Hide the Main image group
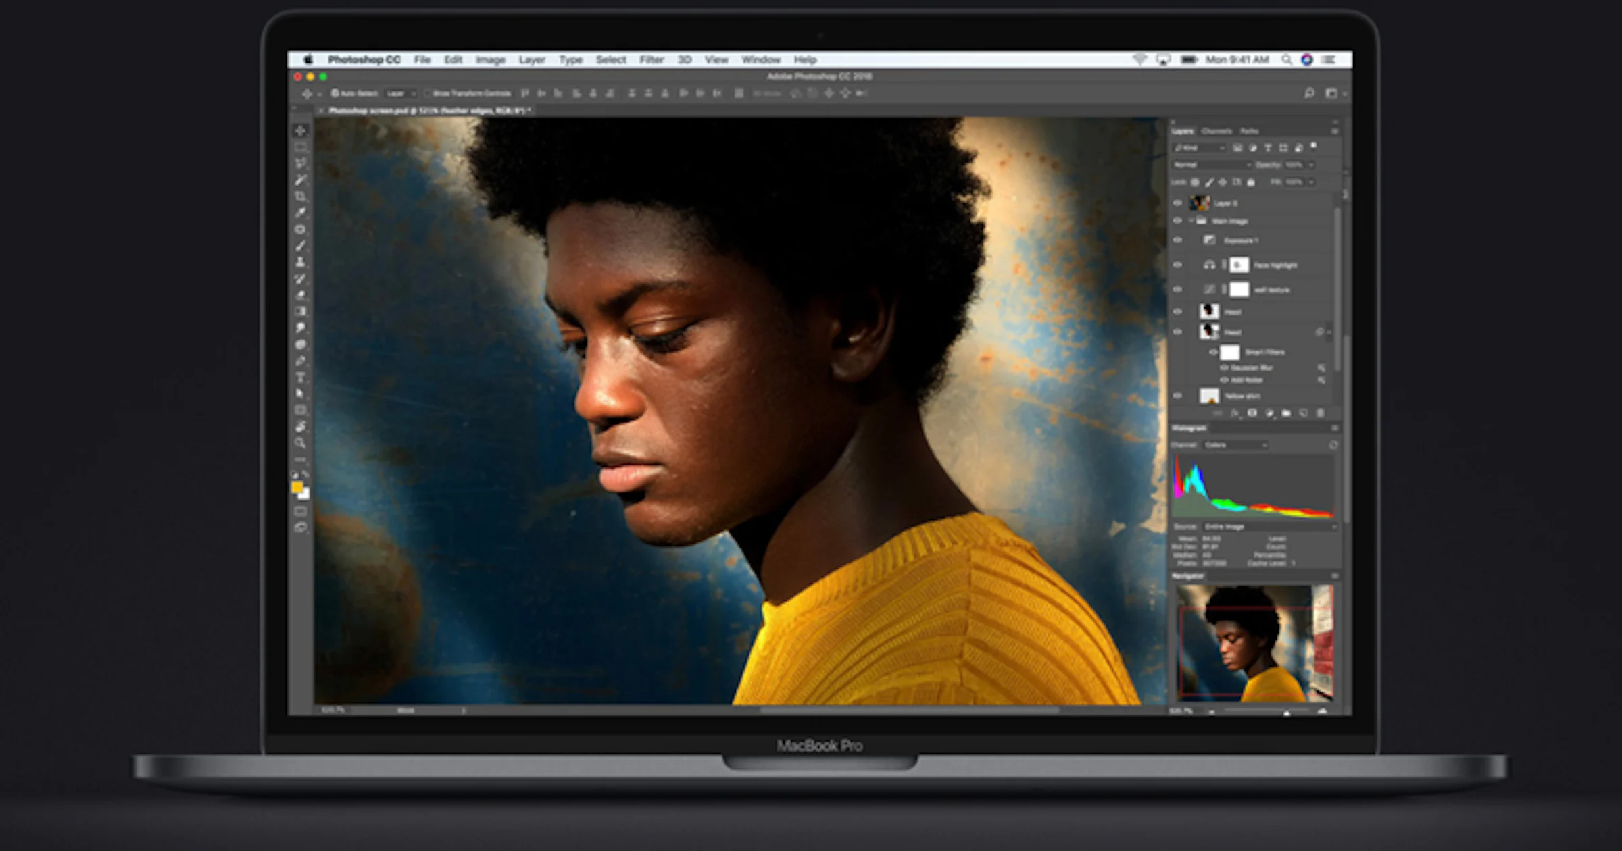This screenshot has height=851, width=1622. pyautogui.click(x=1178, y=221)
